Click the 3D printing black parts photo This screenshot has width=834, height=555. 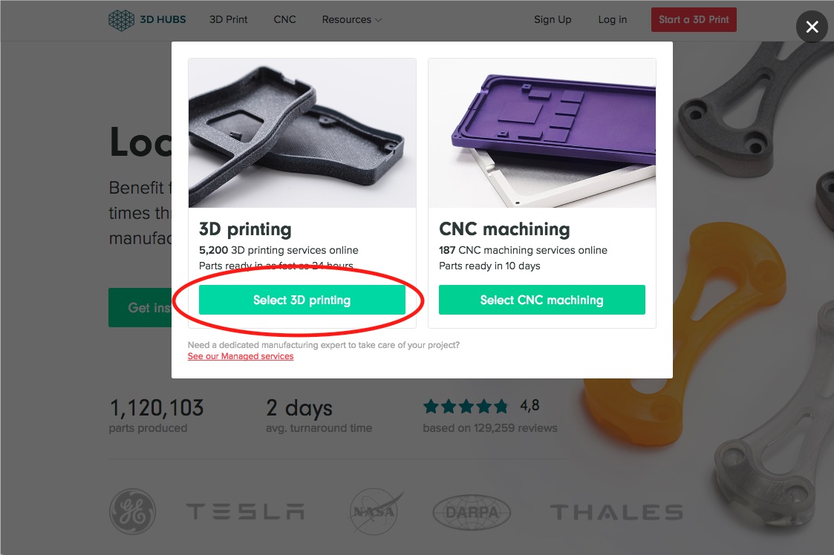point(302,133)
